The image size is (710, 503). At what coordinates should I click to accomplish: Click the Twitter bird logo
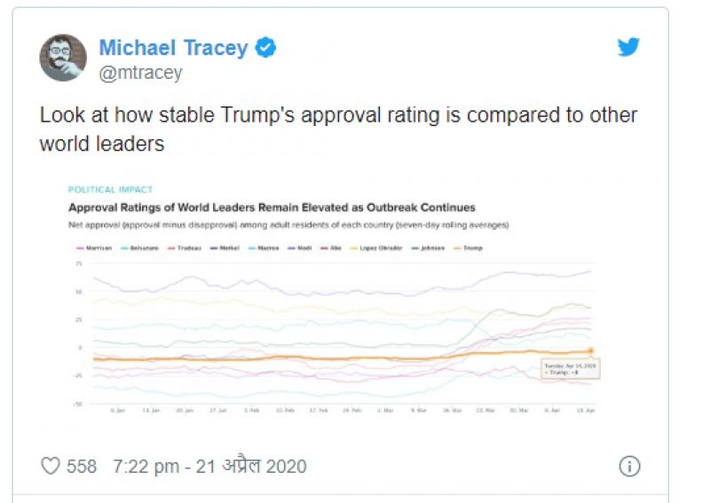click(x=628, y=48)
